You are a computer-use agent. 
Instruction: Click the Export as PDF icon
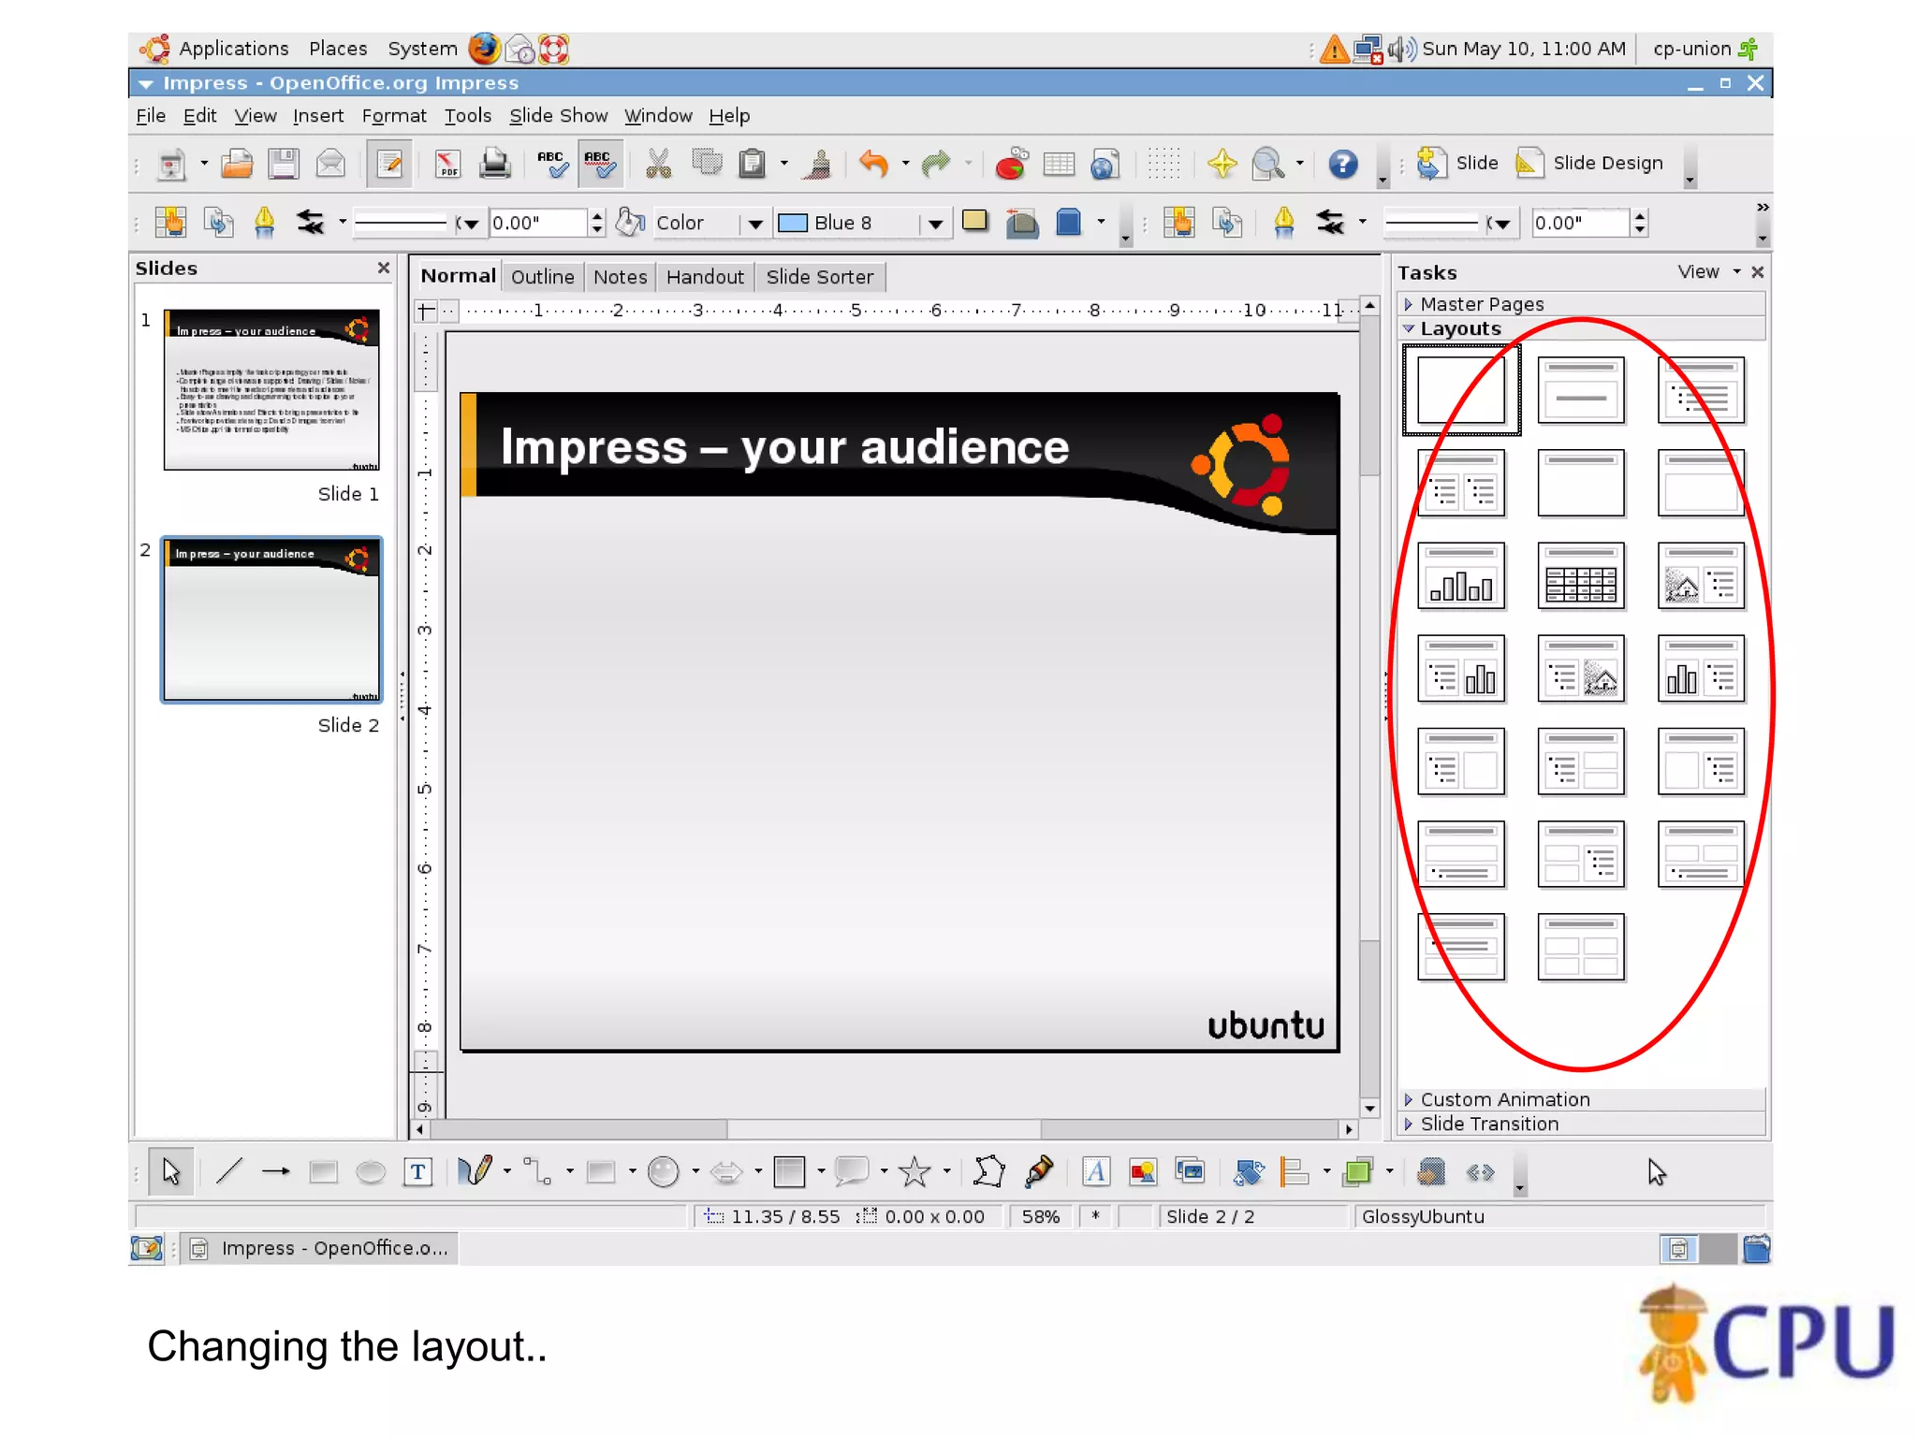point(447,164)
